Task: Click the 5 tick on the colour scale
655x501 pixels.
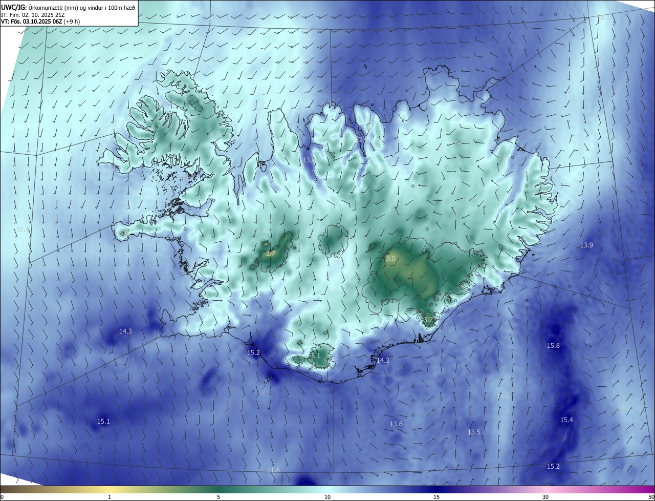Action: pos(219,497)
